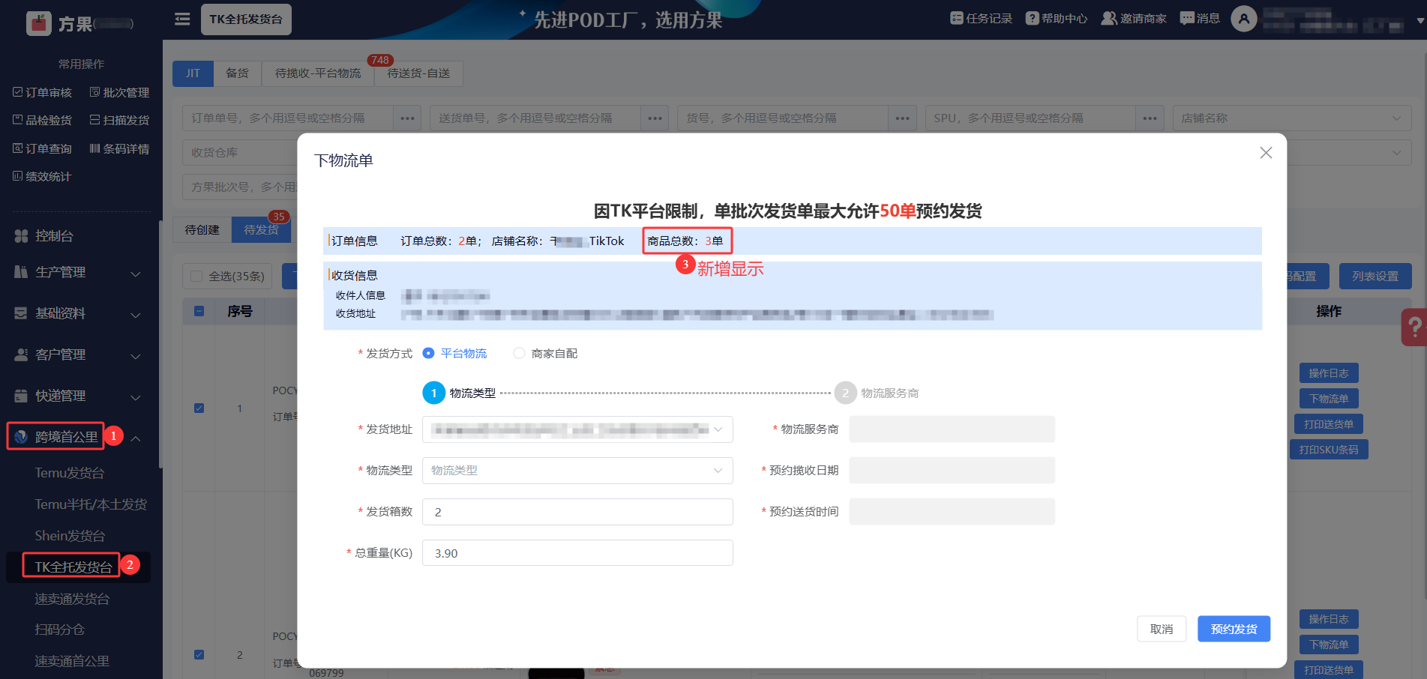Click the 总重量(KG) input field

point(577,553)
